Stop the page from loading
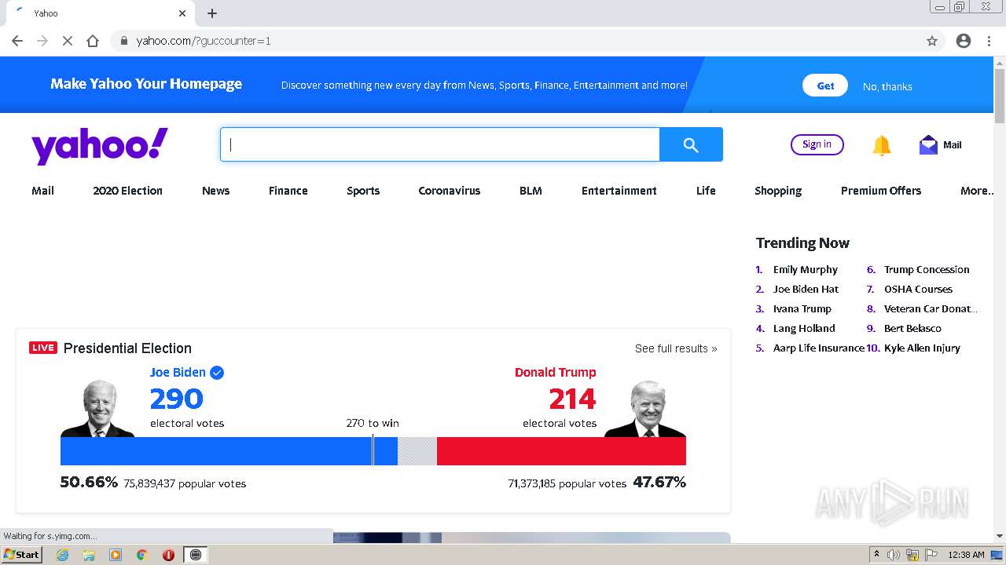 click(x=68, y=41)
